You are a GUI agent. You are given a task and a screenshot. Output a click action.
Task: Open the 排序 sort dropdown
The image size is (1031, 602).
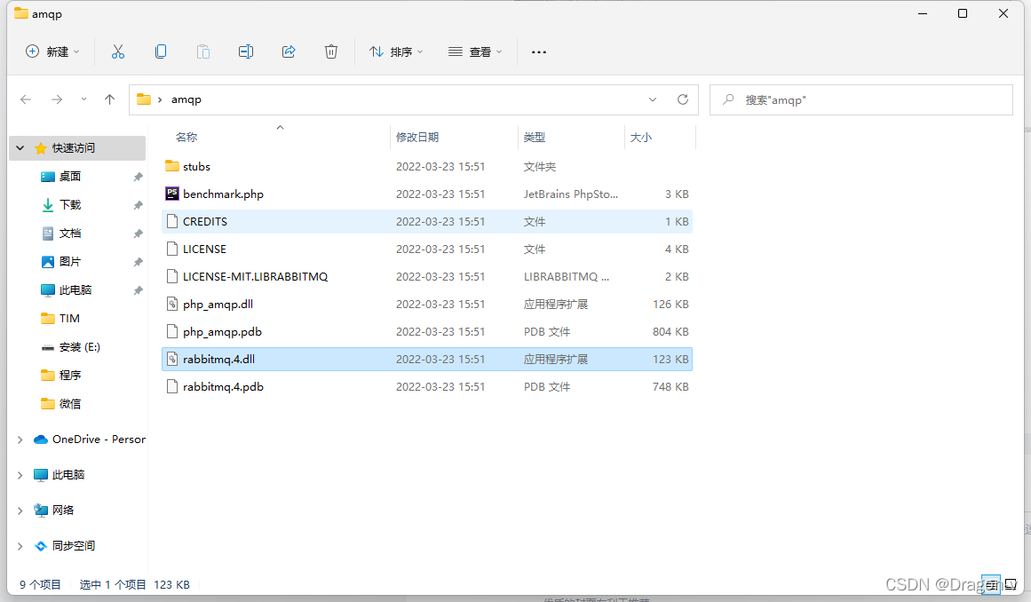(396, 51)
